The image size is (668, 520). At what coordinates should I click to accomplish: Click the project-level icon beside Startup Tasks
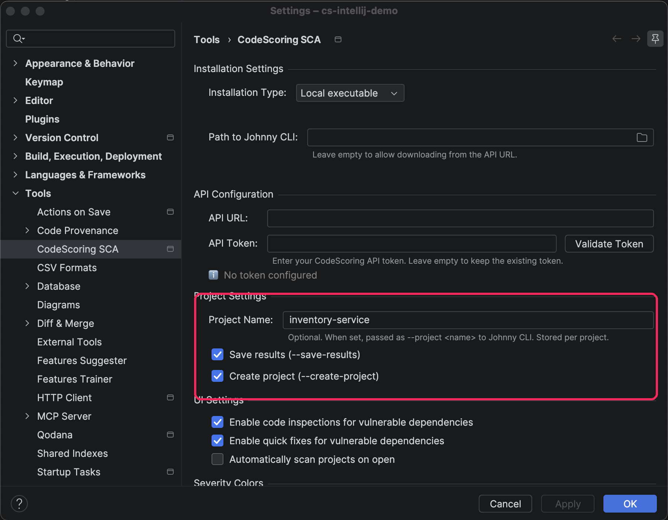[x=170, y=472]
